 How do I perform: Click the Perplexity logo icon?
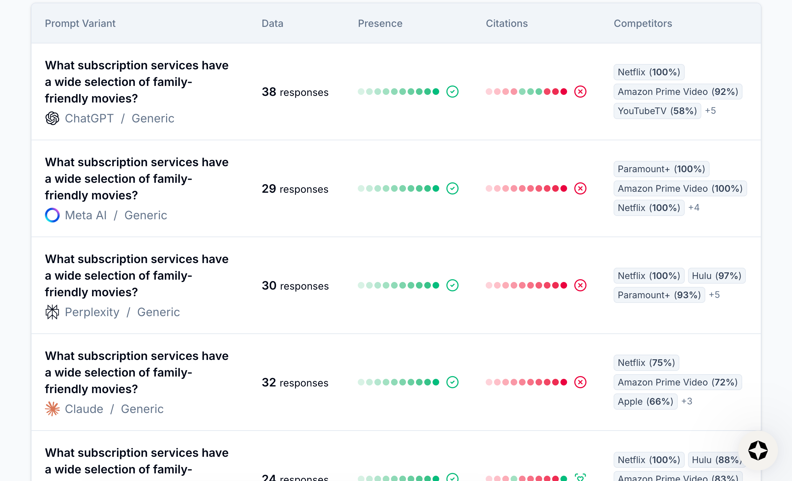pyautogui.click(x=52, y=312)
